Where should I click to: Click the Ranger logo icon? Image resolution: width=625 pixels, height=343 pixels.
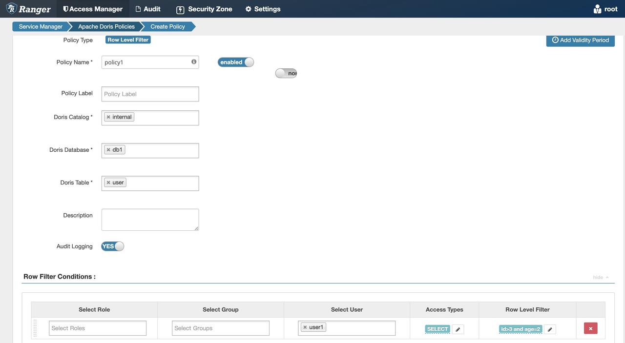12,9
